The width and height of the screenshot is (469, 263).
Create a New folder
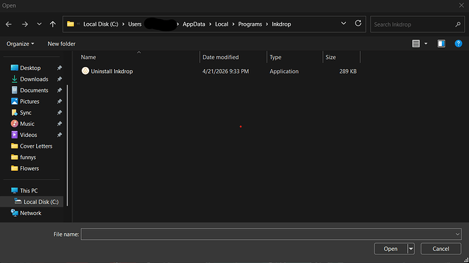coord(62,44)
